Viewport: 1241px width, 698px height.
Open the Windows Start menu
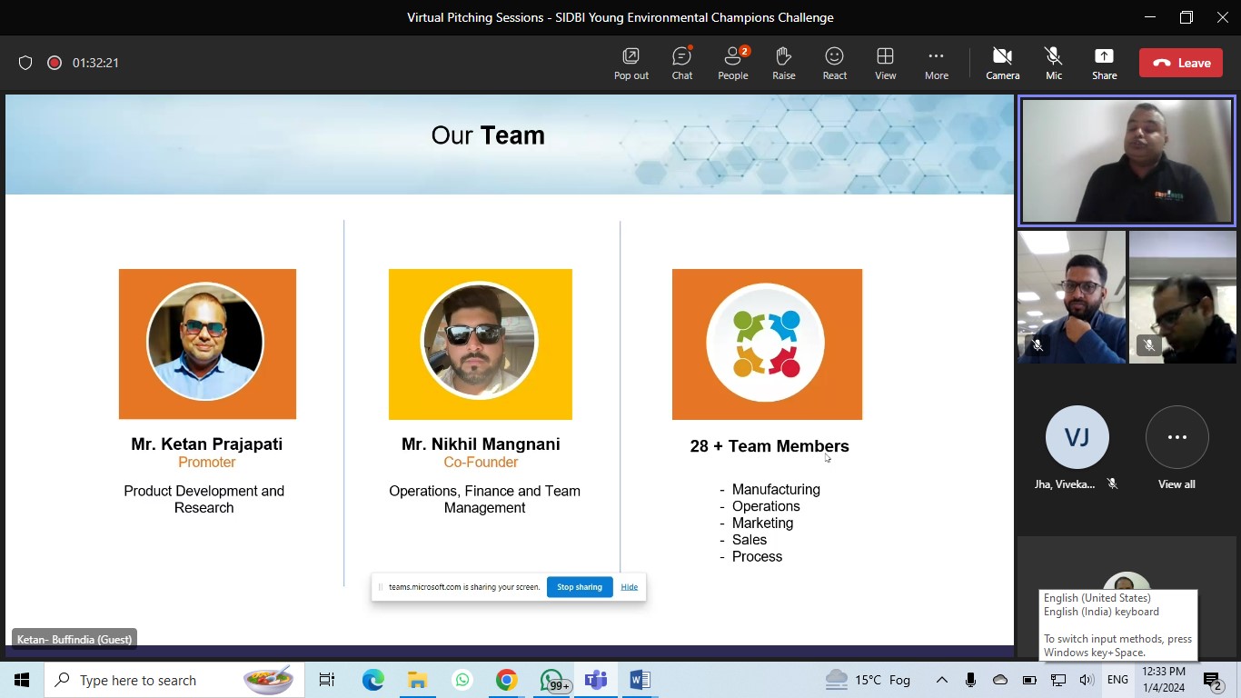(x=22, y=680)
